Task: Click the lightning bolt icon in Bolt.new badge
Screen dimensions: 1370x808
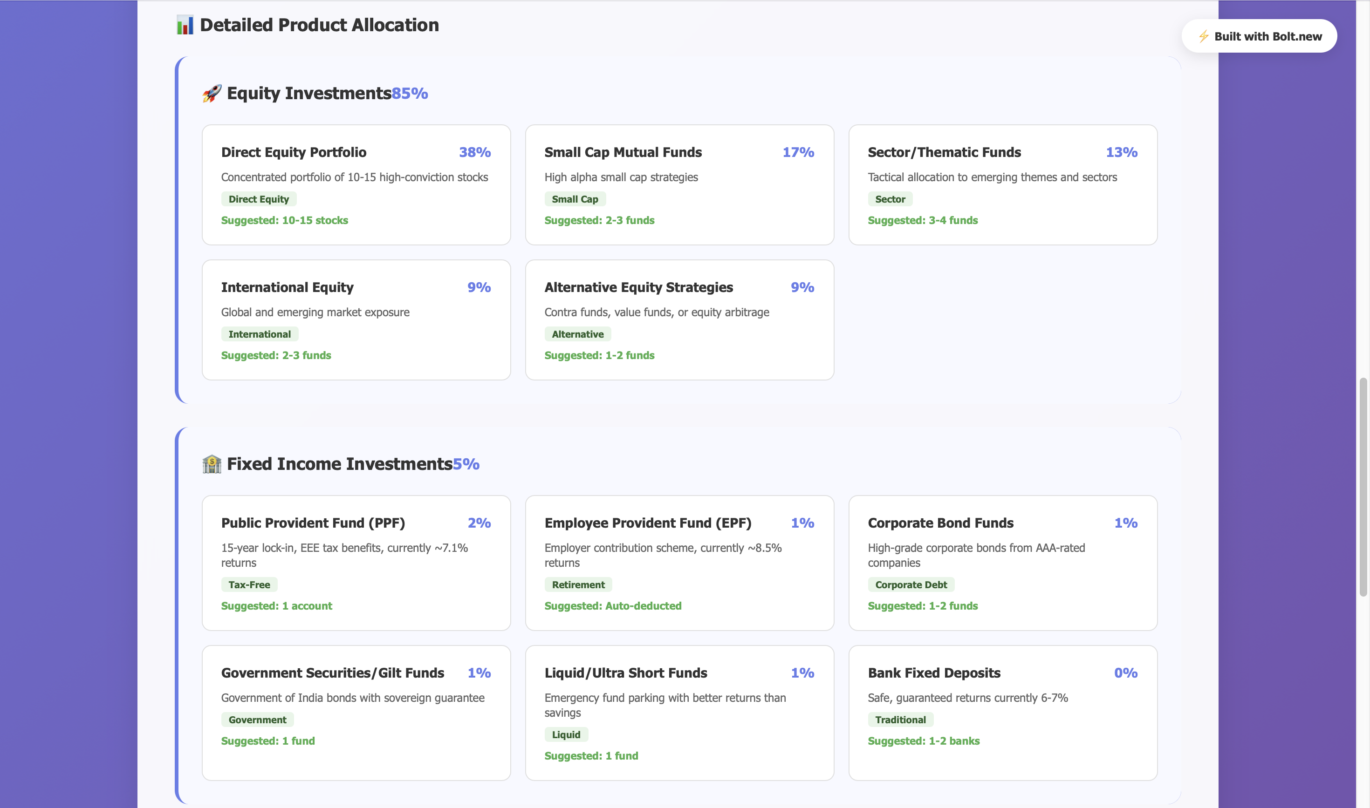Action: click(1203, 36)
